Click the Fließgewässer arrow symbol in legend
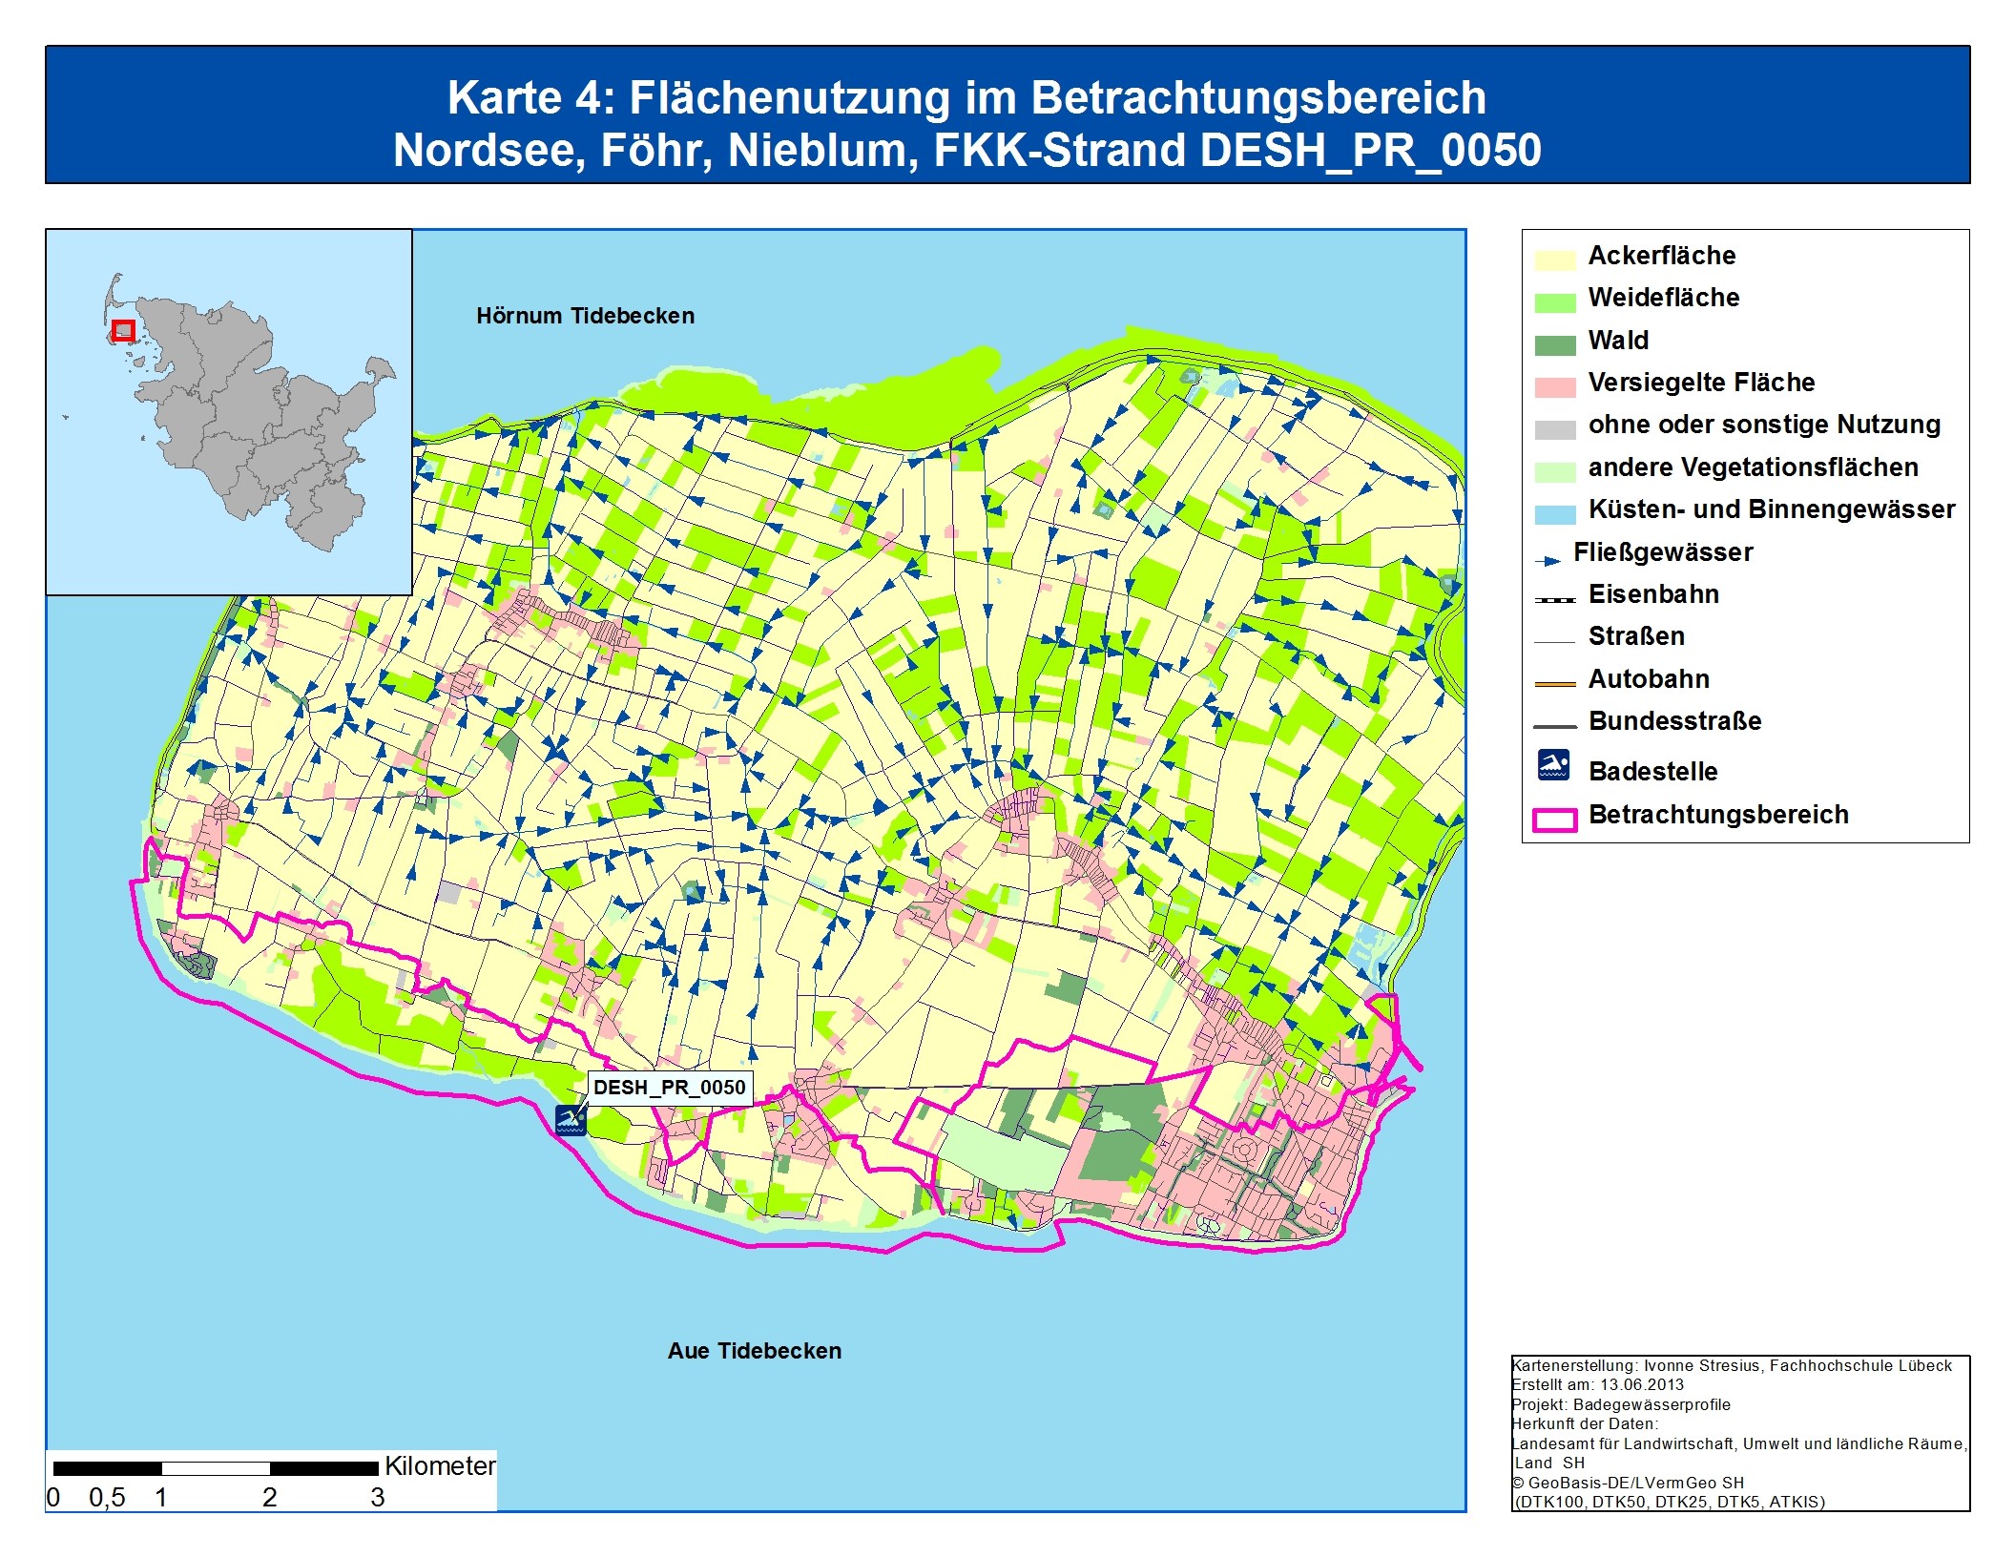Viewport: 2015px width, 1557px height. click(x=1548, y=560)
